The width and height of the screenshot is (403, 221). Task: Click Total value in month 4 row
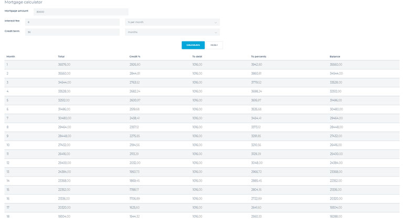point(64,91)
